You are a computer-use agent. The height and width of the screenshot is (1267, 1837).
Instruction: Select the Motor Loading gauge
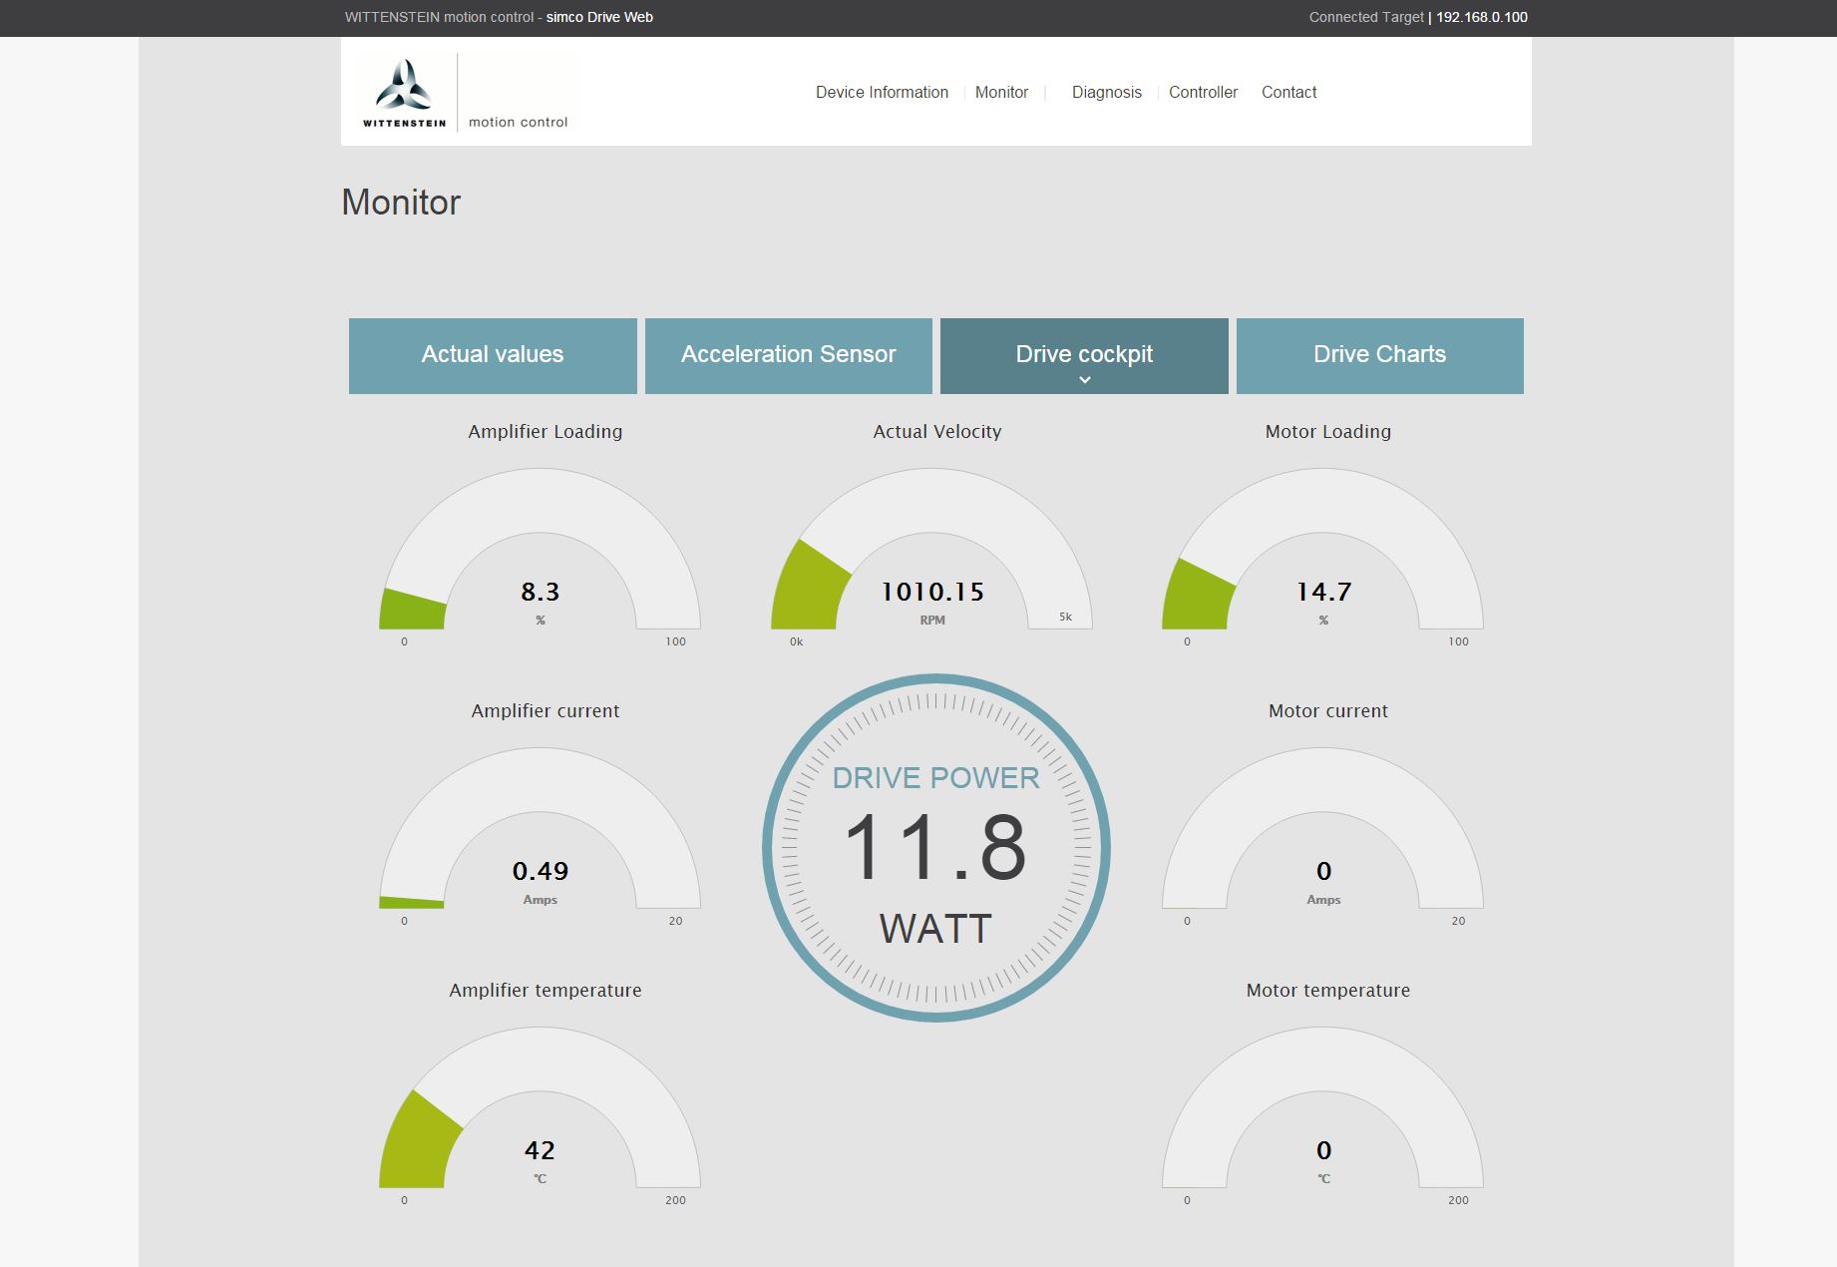[x=1322, y=559]
